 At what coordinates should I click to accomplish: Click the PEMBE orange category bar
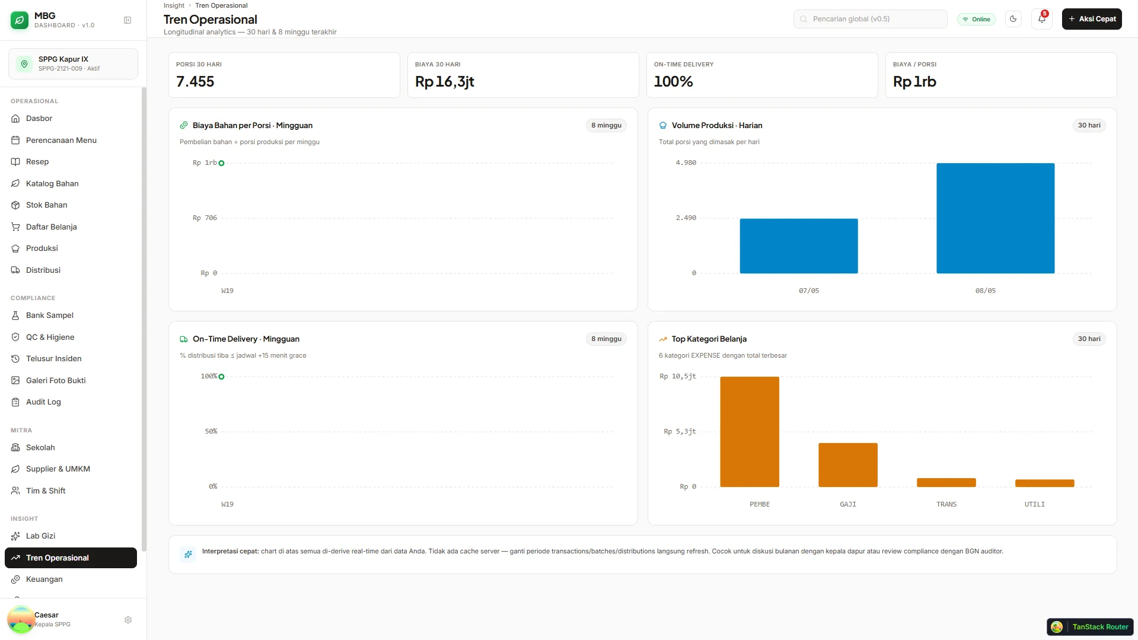750,432
